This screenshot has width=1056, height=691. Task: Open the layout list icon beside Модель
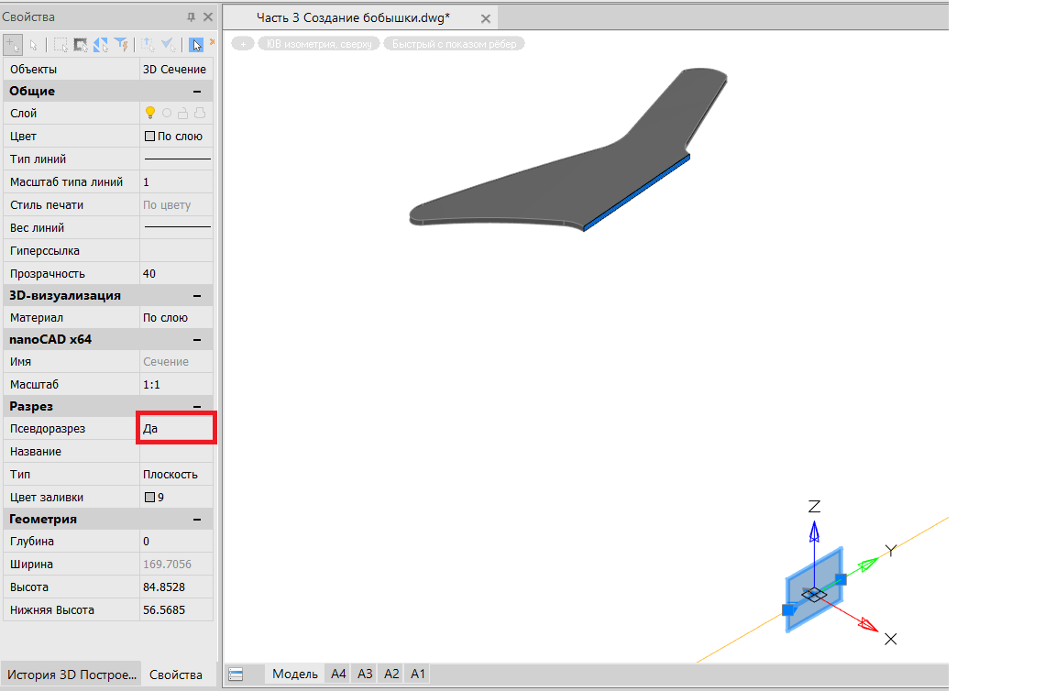click(236, 675)
